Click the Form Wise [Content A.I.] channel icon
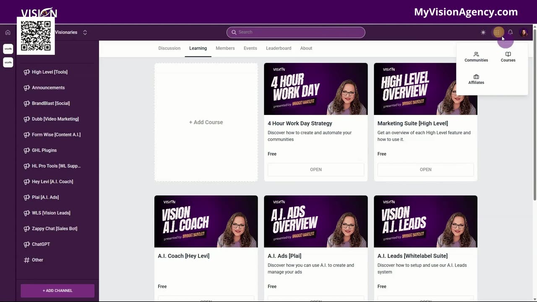537x302 pixels. [x=27, y=135]
